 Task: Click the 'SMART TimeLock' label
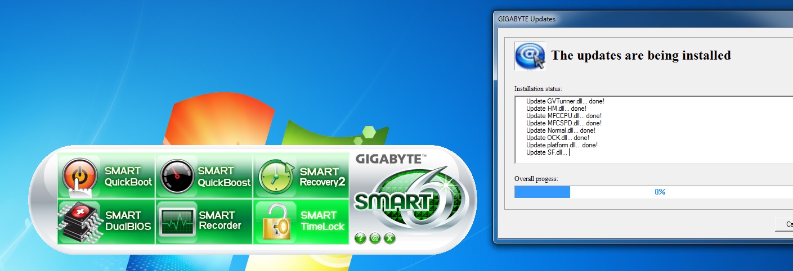(x=322, y=221)
